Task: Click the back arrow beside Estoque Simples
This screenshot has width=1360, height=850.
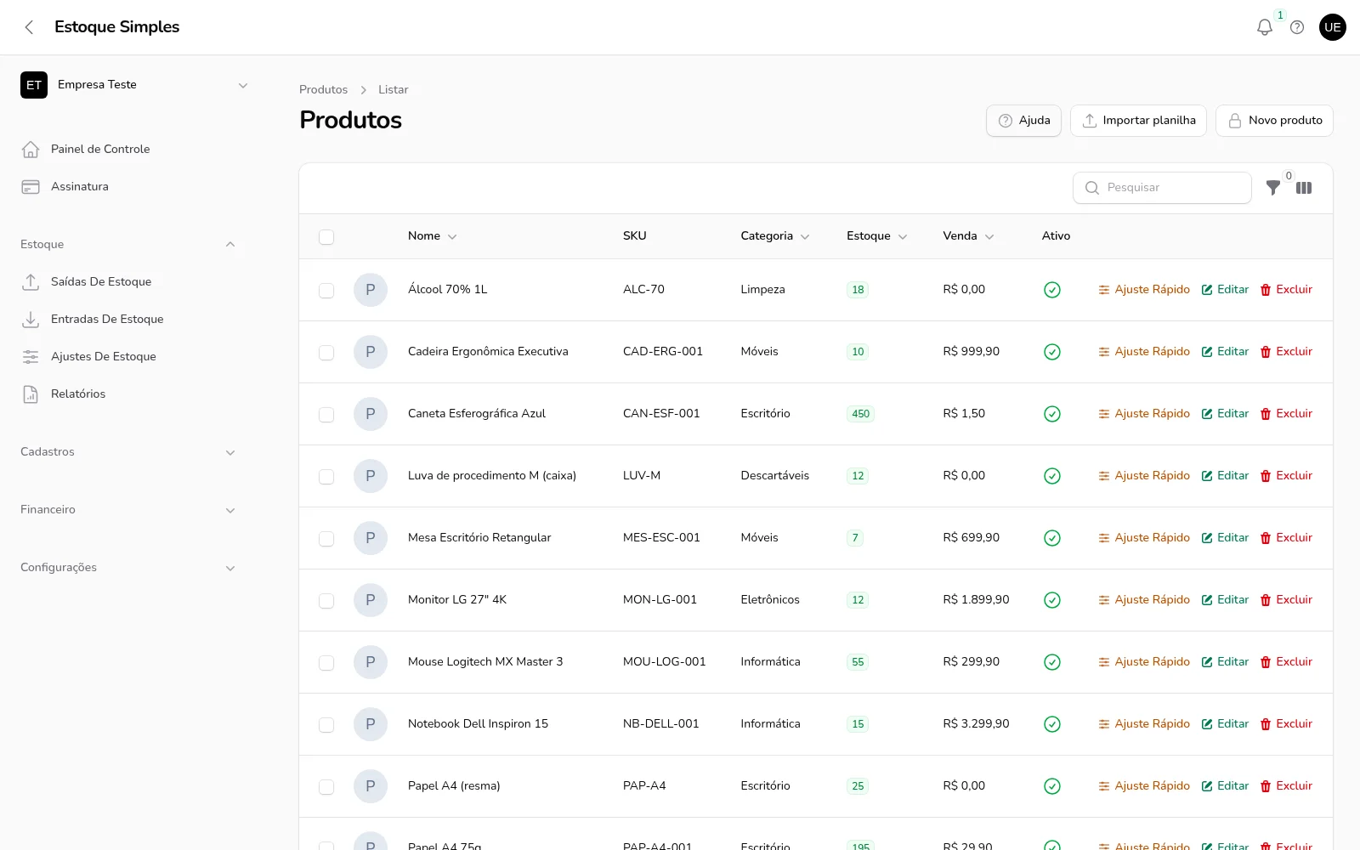Action: 29,27
